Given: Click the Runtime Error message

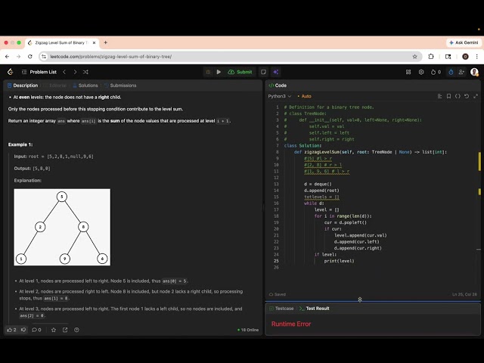Looking at the screenshot, I should [291, 324].
